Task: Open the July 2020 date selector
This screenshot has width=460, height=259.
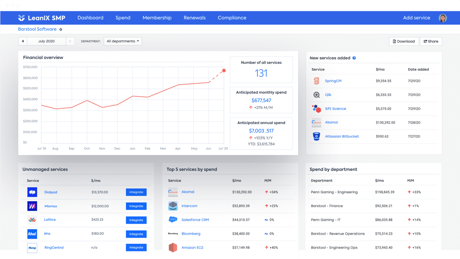Action: [46, 41]
